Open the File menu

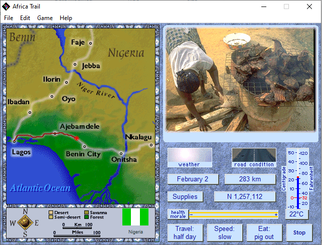pos(9,18)
